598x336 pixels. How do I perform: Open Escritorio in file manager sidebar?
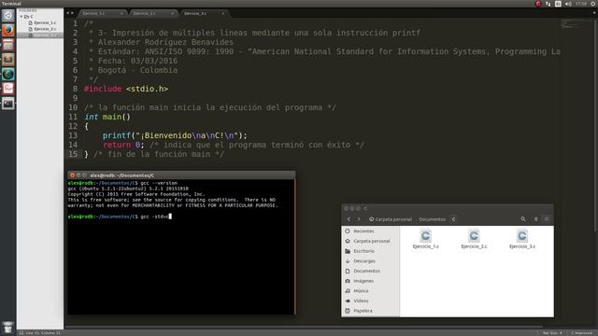point(370,251)
